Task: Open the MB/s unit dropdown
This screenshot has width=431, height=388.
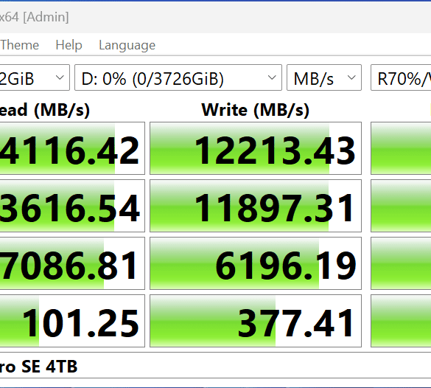Action: click(x=324, y=77)
